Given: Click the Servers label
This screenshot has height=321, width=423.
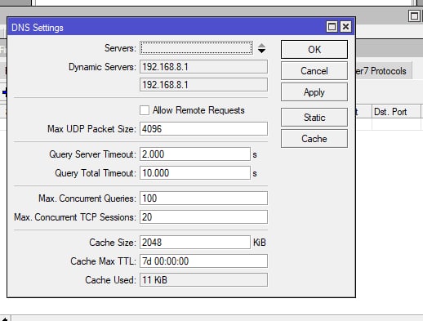Looking at the screenshot, I should [x=120, y=48].
